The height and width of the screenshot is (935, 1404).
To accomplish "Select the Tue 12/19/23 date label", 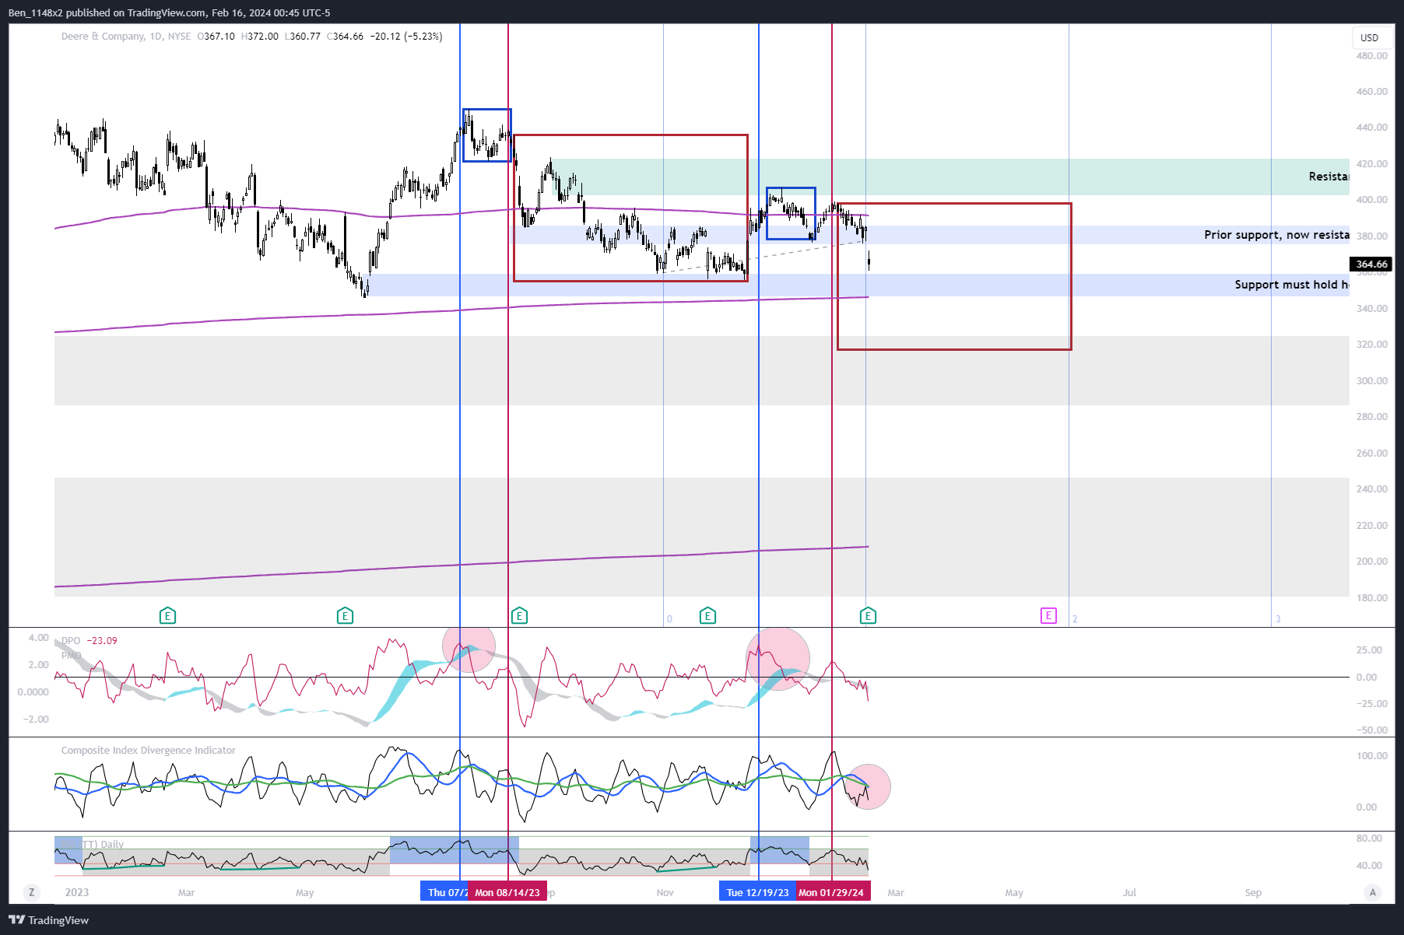I will click(x=758, y=892).
